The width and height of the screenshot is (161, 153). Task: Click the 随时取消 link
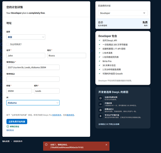(10, 130)
